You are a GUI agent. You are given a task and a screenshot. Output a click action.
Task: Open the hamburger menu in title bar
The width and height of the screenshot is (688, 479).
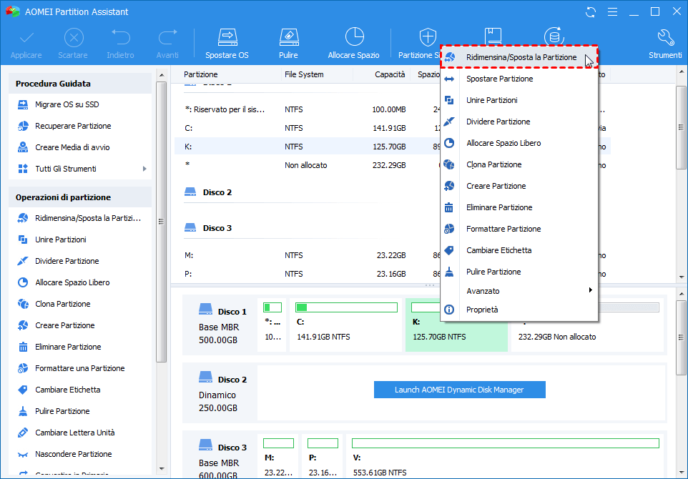[612, 12]
